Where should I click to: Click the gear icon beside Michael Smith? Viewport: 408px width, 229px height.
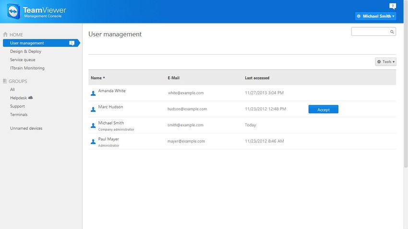coord(359,16)
